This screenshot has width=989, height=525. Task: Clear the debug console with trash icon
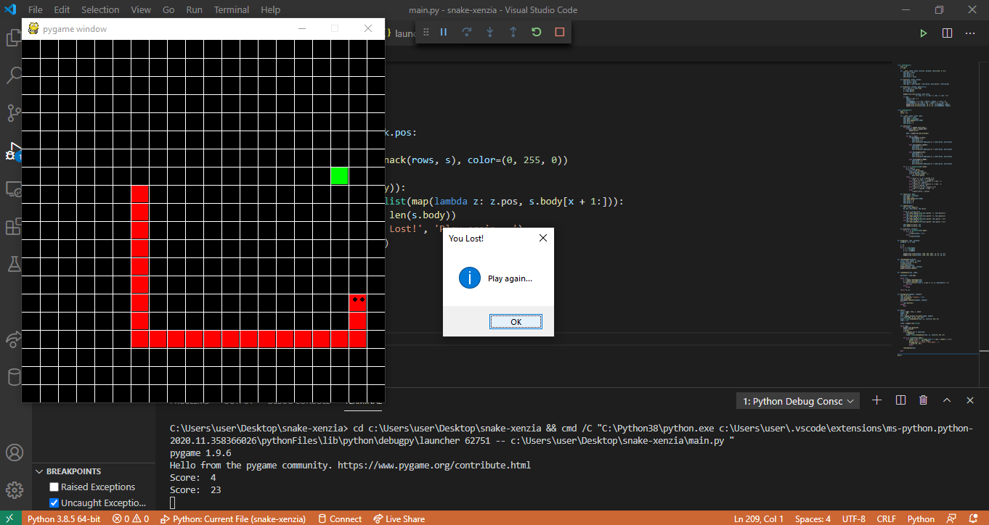click(x=924, y=400)
